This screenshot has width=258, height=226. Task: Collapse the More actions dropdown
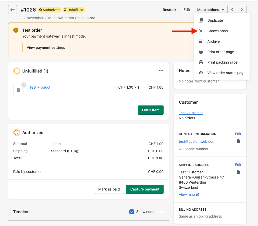click(211, 10)
